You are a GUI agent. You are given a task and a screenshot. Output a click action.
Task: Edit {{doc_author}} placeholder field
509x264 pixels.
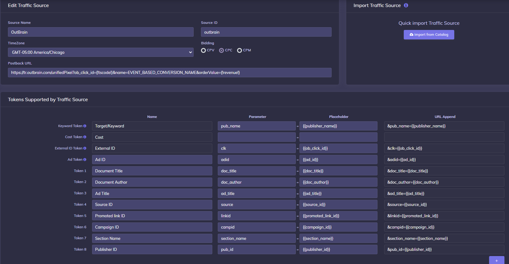click(x=338, y=182)
